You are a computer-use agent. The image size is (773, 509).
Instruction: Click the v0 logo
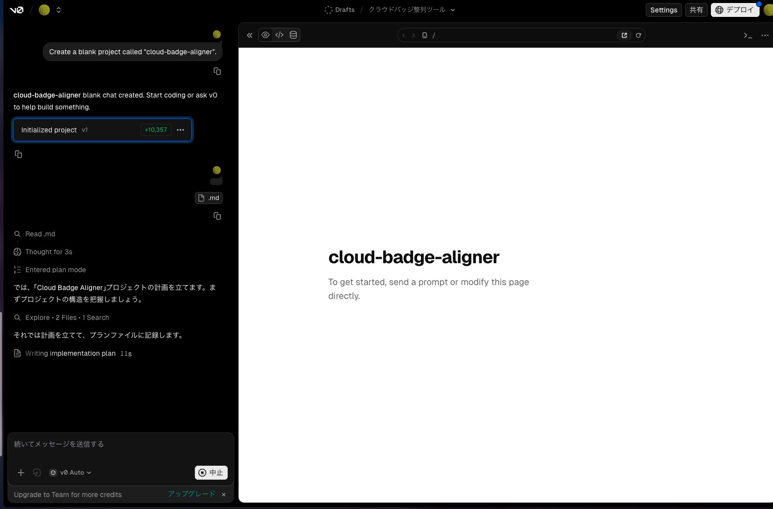point(16,10)
